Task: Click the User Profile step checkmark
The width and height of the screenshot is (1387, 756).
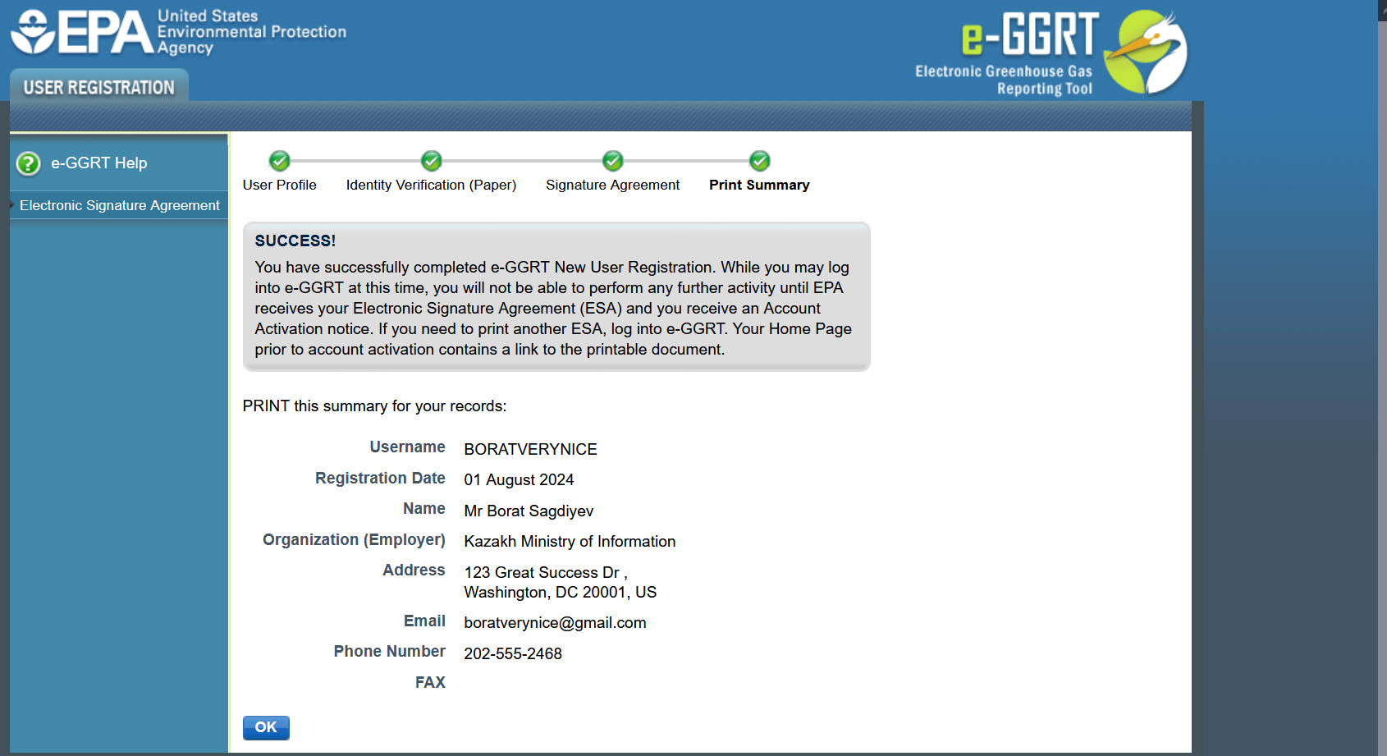Action: click(279, 161)
